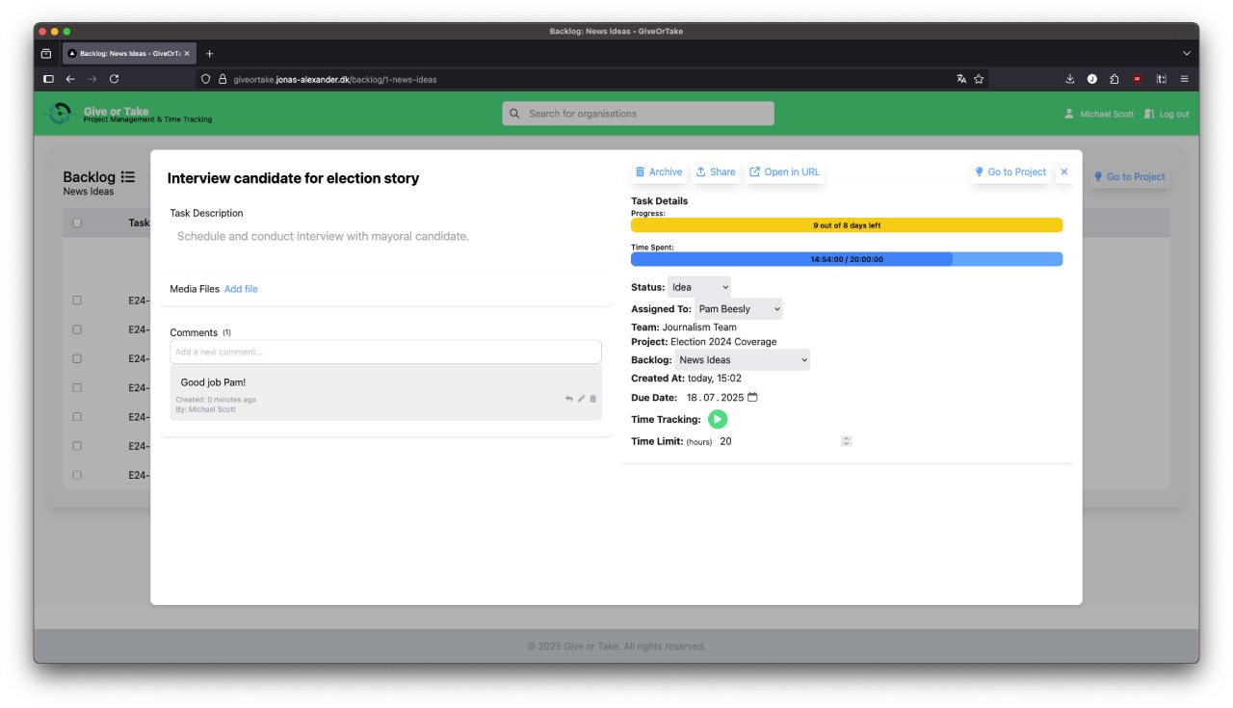Viewport: 1233px width, 708px height.
Task: Open the Backlog dropdown showing News Ideas
Action: 742,360
